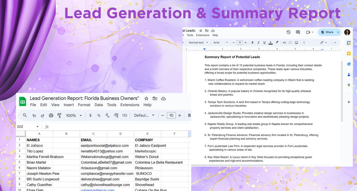Screen dimensions: 357x191
Task: Format cell as currency
Action: tap(90, 115)
